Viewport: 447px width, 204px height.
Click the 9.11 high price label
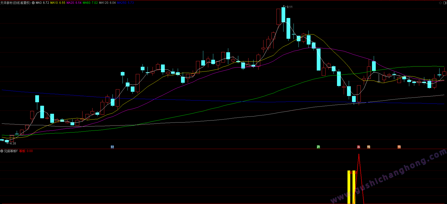tap(289, 7)
